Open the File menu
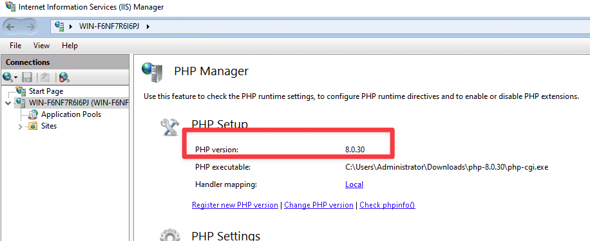Viewport: 590px width, 241px height. (x=15, y=46)
